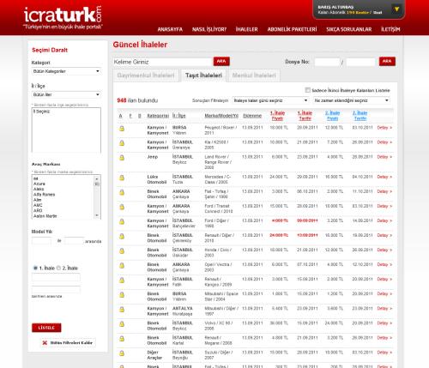This screenshot has height=368, width=429.
Task: Click the lock icon in the Volvo XC 90 row
Action: [x=122, y=324]
